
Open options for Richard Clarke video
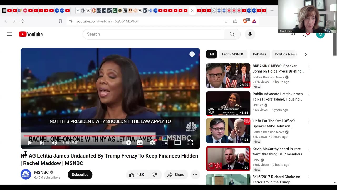309,177
